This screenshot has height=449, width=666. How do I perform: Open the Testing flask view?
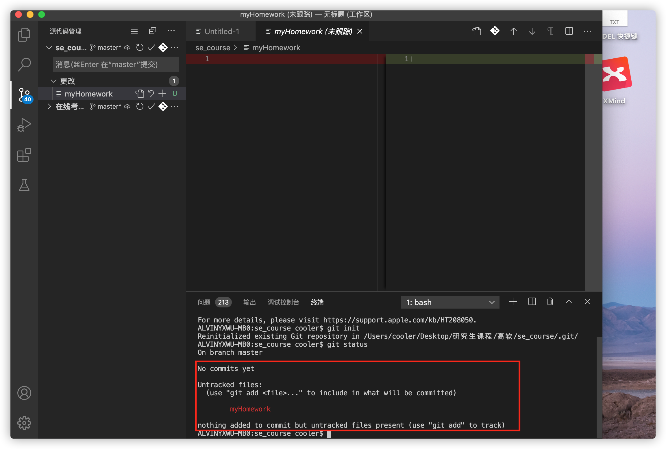tap(24, 185)
